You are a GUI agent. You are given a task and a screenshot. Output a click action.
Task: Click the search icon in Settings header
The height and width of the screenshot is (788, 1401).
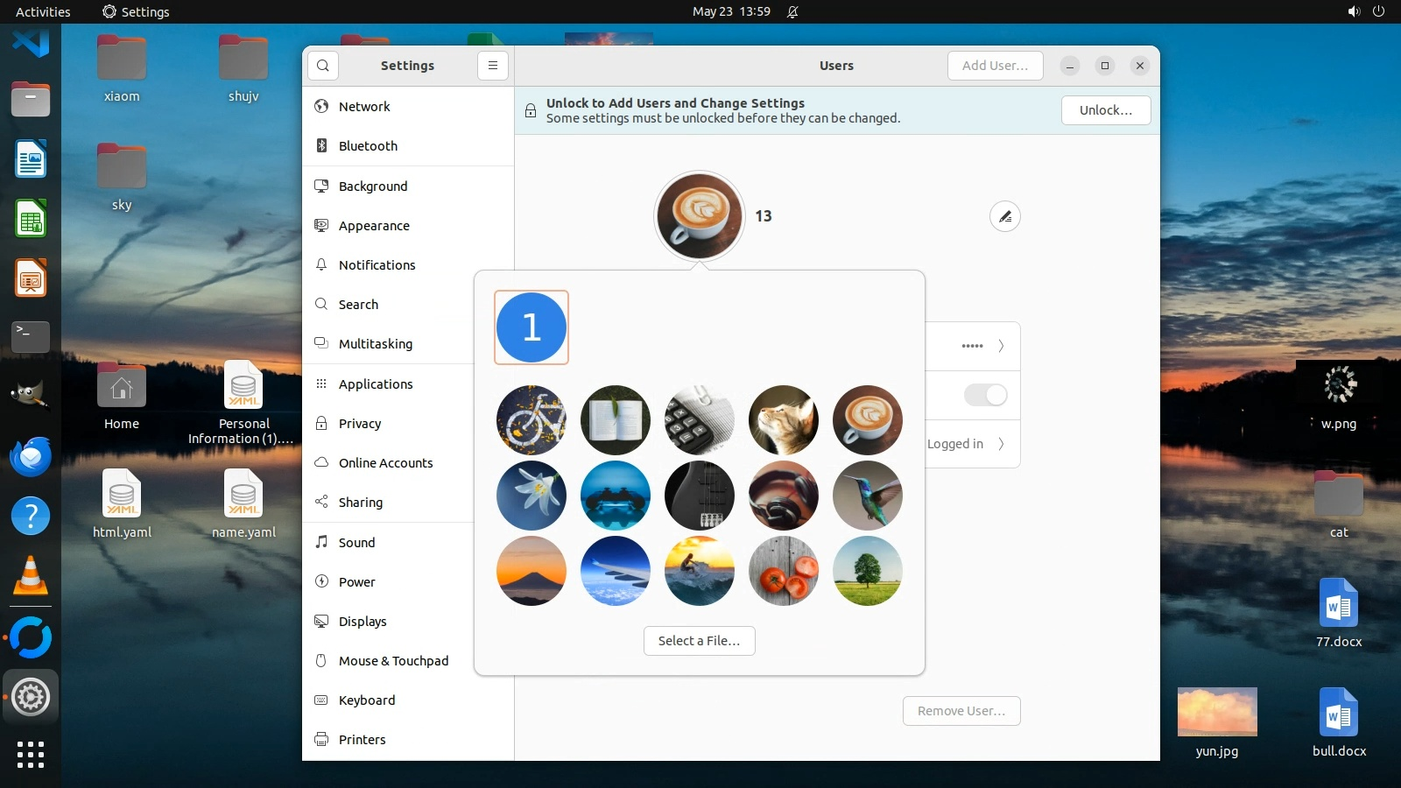click(323, 66)
